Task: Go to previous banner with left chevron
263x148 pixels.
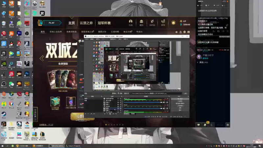Action: tap(42, 58)
